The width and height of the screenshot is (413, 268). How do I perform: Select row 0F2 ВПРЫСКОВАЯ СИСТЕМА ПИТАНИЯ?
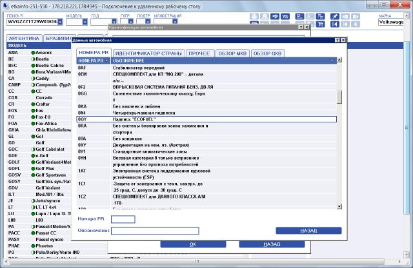pyautogui.click(x=206, y=87)
